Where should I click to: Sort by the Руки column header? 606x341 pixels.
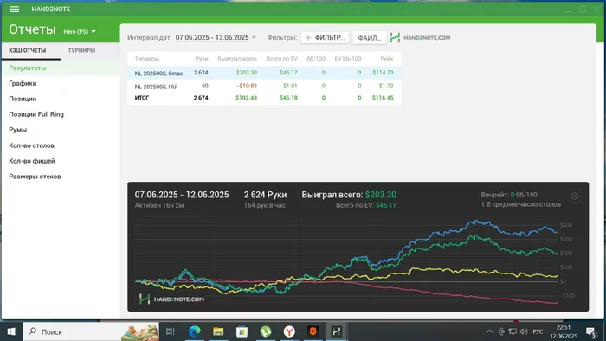(202, 59)
